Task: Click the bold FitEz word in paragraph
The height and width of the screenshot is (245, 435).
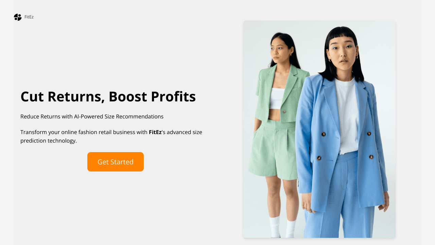Action: (x=155, y=132)
